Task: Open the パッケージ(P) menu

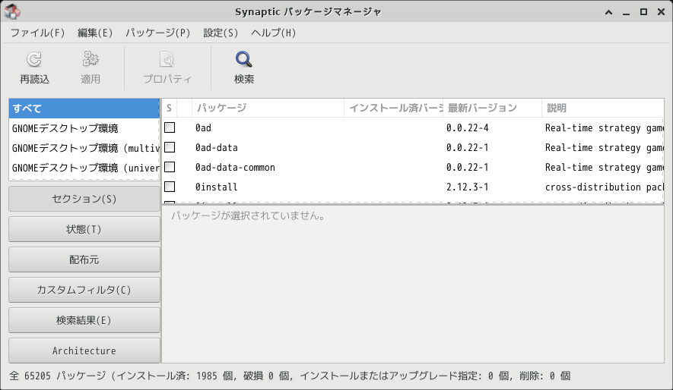Action: tap(158, 33)
